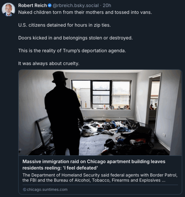Image resolution: width=185 pixels, height=197 pixels.
Task: Click the 'Trump's deportation agenda' post line
Action: tap(72, 51)
